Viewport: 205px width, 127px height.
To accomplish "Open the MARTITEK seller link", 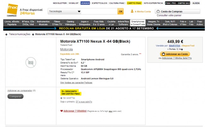I will point(174,46).
